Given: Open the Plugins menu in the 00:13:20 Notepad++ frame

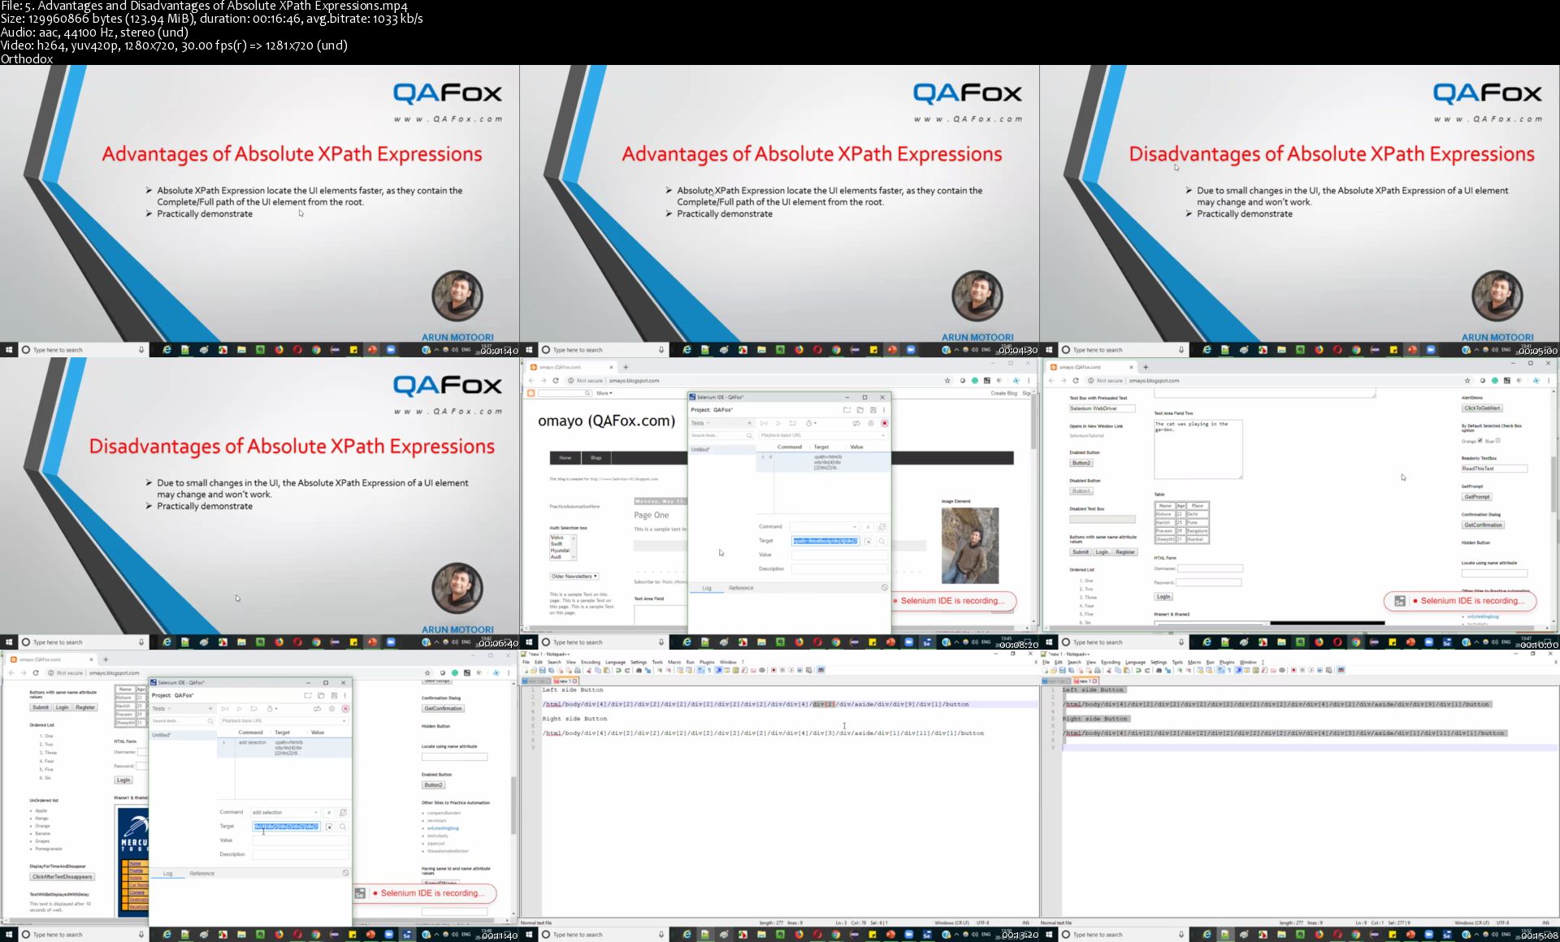Looking at the screenshot, I should (x=708, y=662).
